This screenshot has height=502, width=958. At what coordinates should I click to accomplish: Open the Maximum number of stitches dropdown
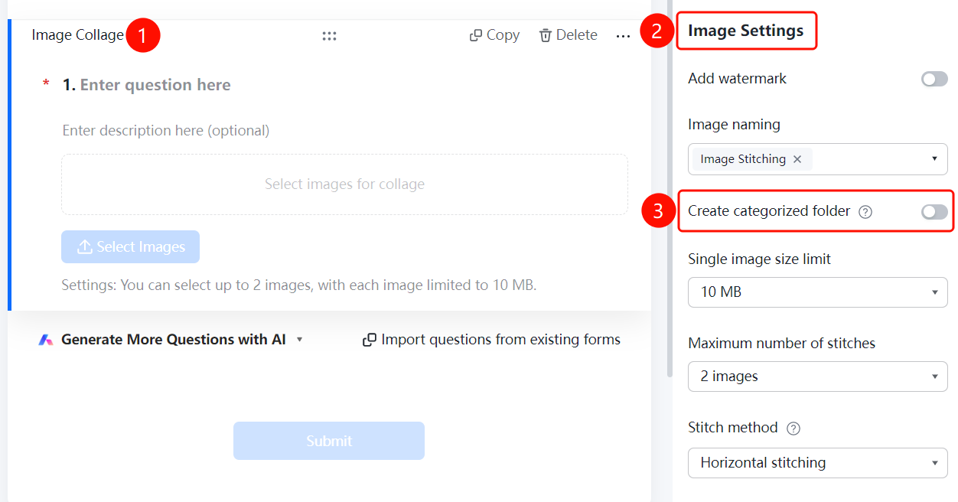coord(817,376)
